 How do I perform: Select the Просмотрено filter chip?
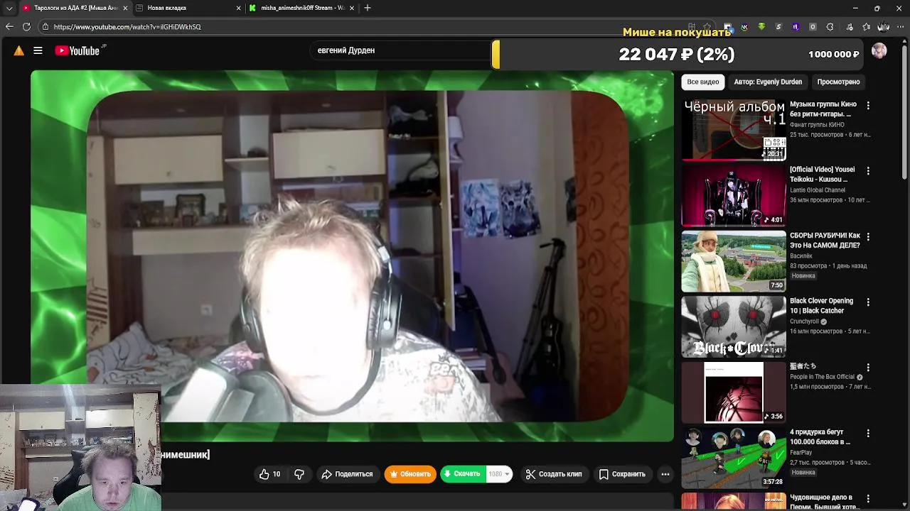pos(838,82)
